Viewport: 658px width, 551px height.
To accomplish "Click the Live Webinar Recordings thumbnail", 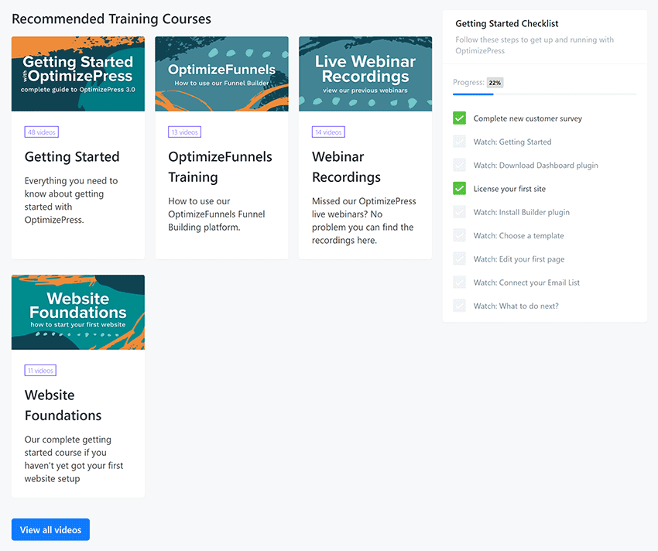I will [365, 74].
